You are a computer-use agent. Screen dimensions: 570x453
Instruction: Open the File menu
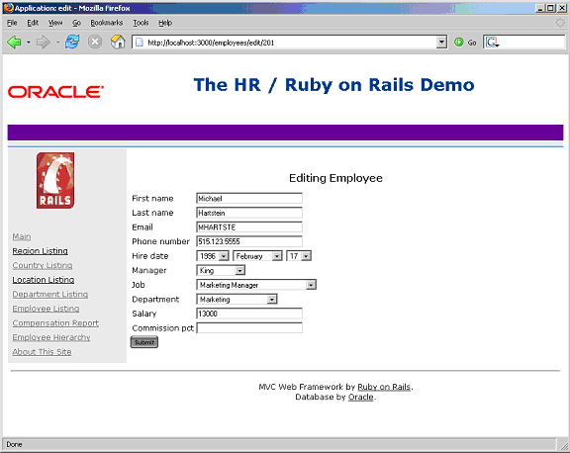coord(12,23)
